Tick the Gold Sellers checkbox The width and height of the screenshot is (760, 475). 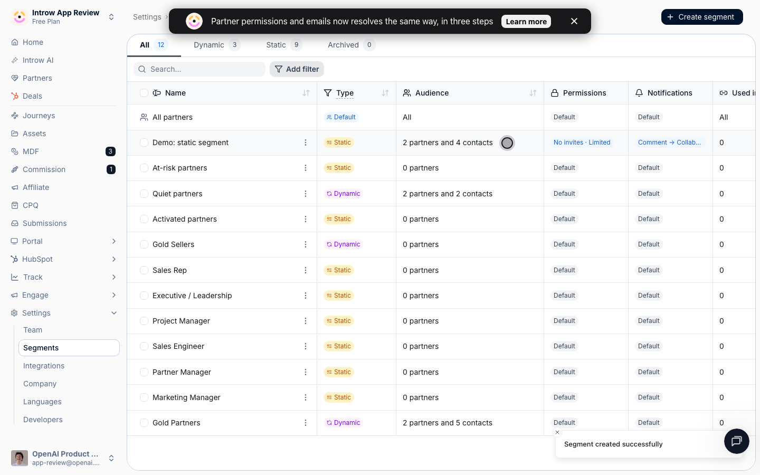144,244
